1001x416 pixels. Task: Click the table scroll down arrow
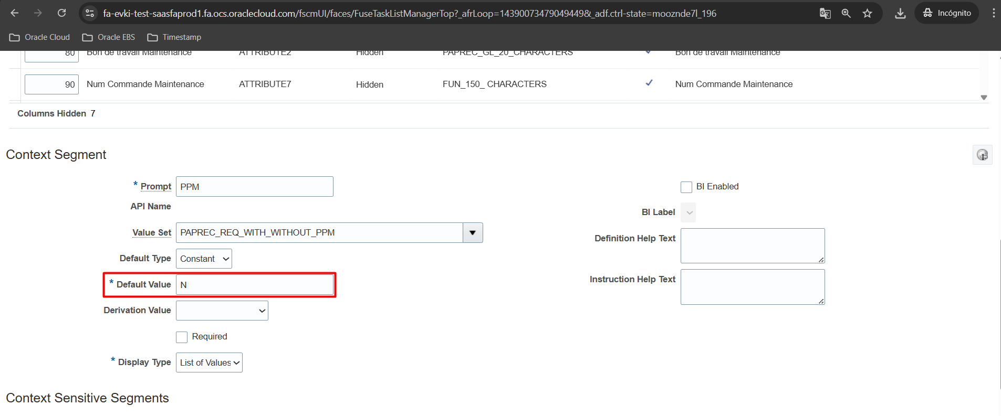(984, 98)
